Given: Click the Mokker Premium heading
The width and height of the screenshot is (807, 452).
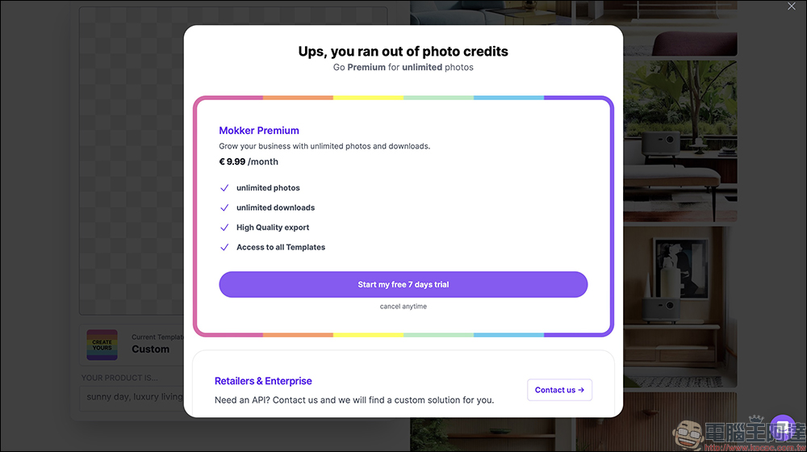Looking at the screenshot, I should point(259,131).
